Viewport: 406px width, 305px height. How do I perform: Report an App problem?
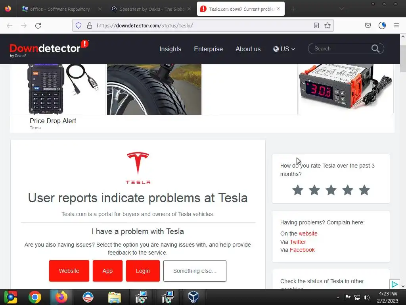point(107,271)
